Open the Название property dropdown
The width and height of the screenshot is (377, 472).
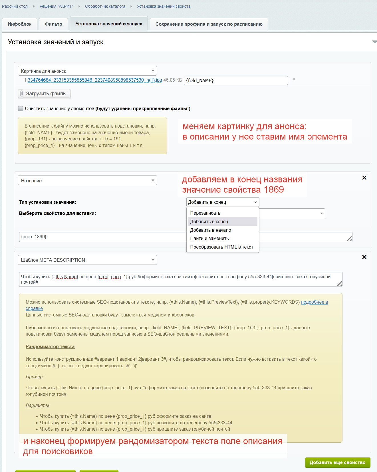(x=87, y=181)
